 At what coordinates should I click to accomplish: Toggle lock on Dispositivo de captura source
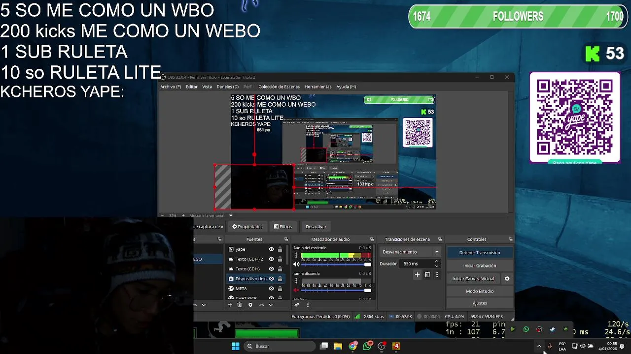click(x=280, y=279)
